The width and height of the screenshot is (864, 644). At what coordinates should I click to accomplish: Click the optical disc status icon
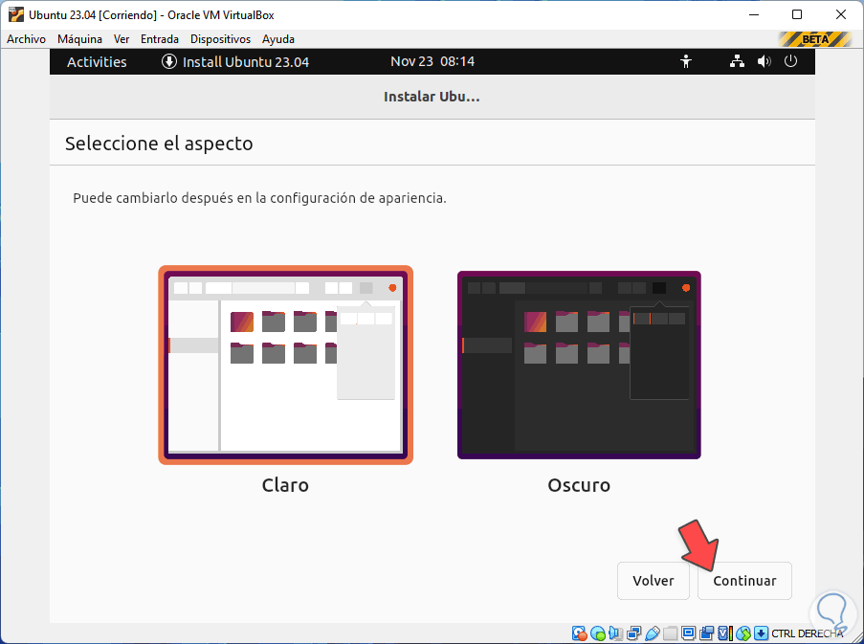click(x=598, y=633)
